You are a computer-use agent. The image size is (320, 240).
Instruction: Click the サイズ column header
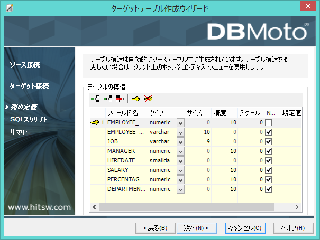coord(198,112)
